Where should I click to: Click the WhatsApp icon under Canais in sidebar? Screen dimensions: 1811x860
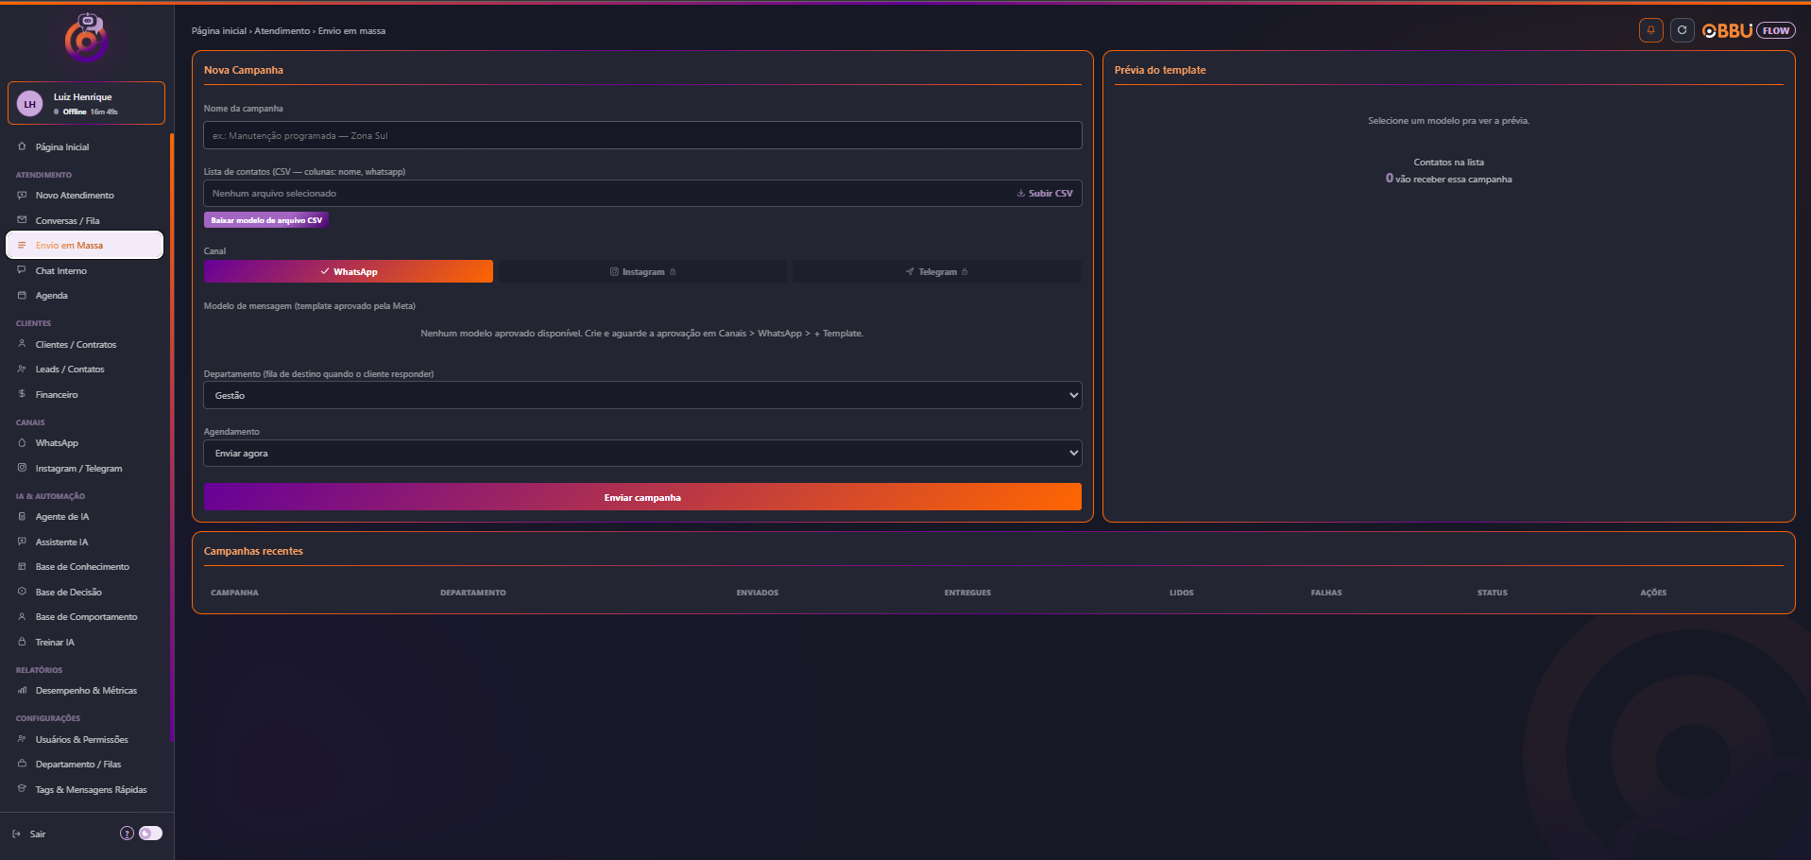coord(22,443)
